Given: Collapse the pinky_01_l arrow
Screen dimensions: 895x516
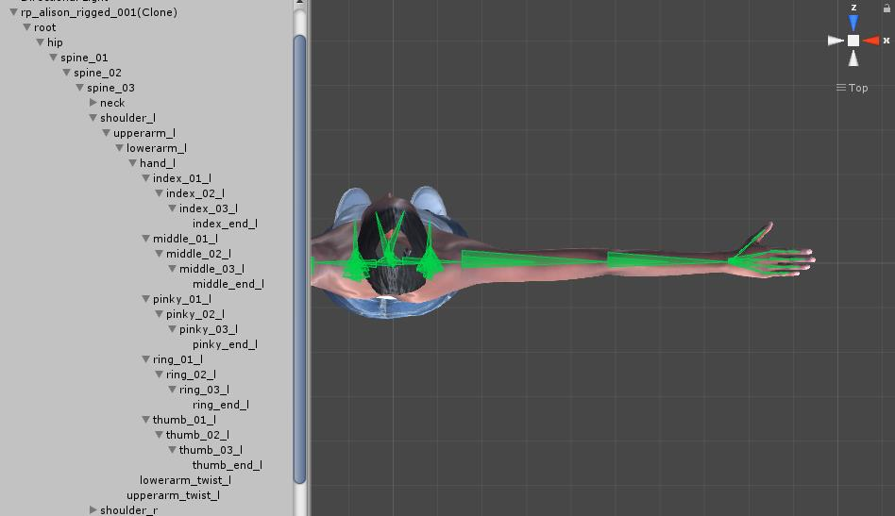Looking at the screenshot, I should 145,299.
